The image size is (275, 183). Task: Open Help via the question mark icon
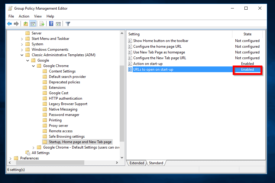click(x=51, y=24)
